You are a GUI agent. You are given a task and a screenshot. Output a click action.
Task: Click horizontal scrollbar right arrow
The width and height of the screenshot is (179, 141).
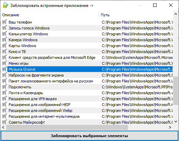point(170,127)
